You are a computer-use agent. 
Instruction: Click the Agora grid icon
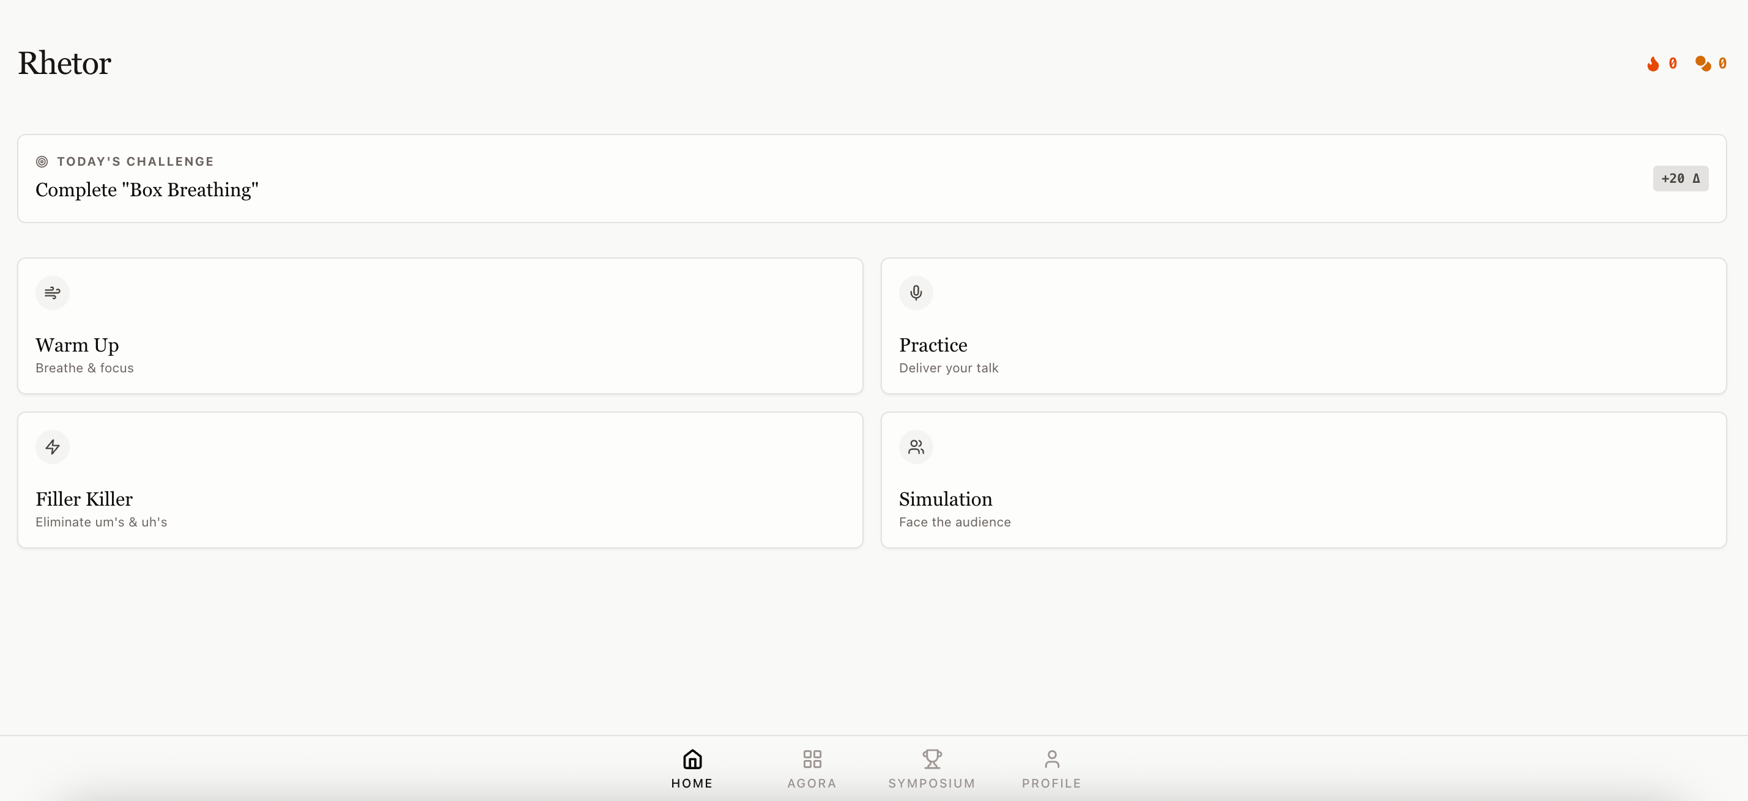[812, 758]
